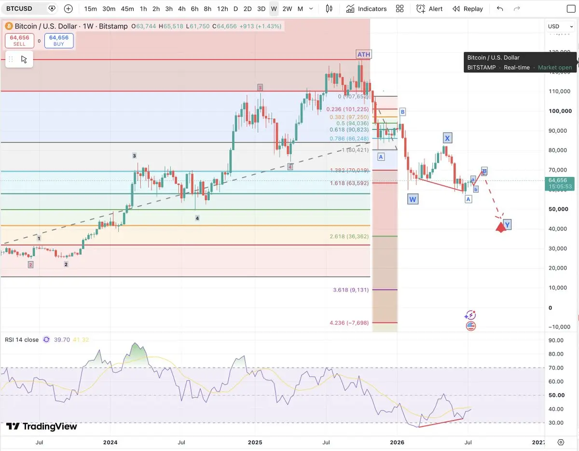Image resolution: width=579 pixels, height=451 pixels.
Task: Choose the 4h interval
Action: pos(181,9)
